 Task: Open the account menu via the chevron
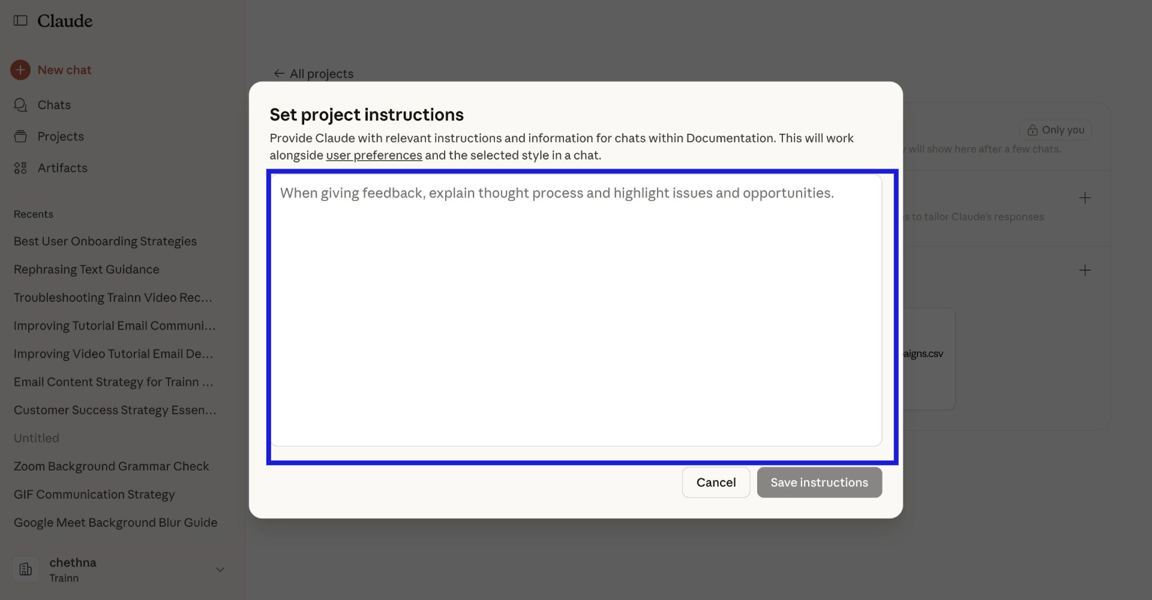pyautogui.click(x=220, y=569)
